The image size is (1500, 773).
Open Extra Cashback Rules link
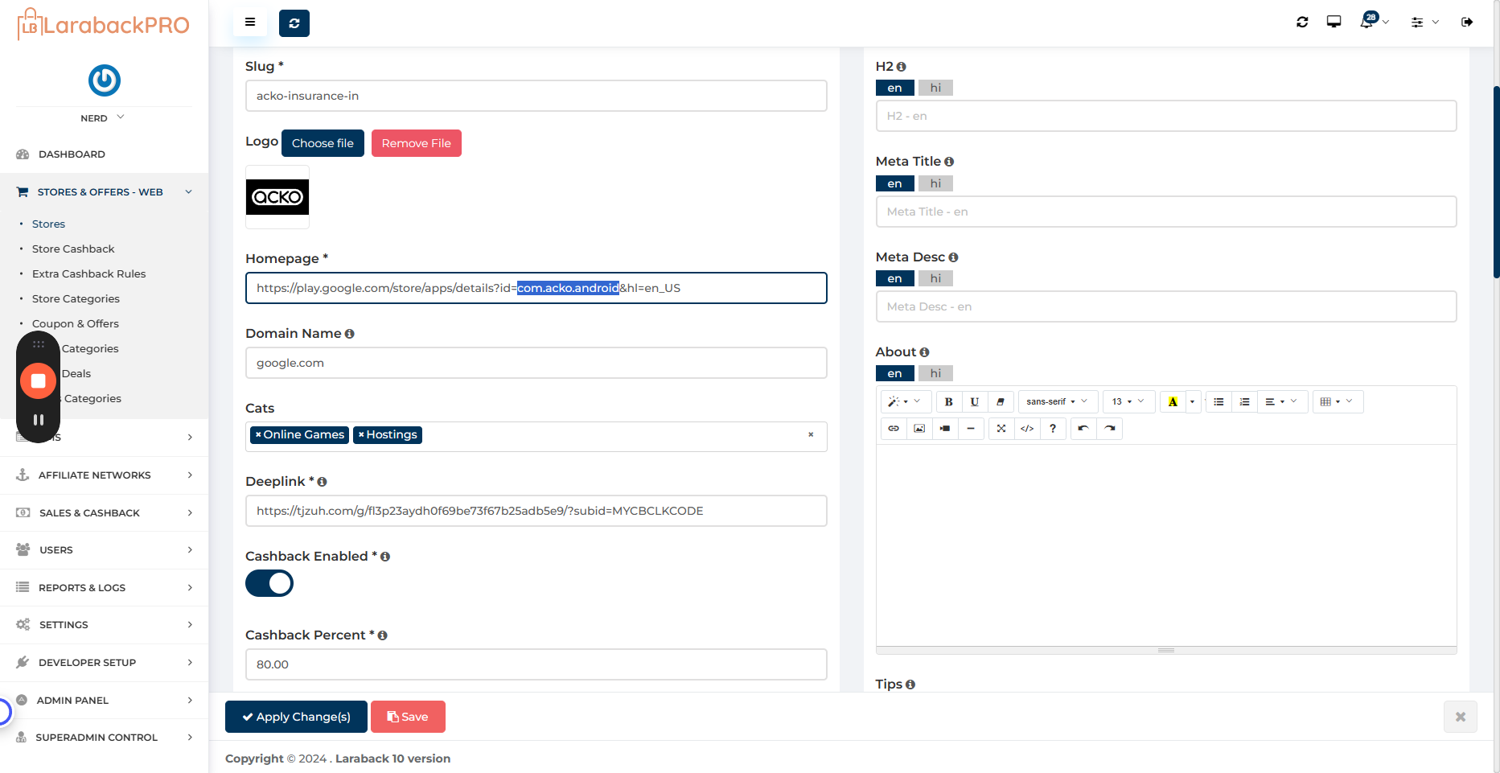point(89,273)
